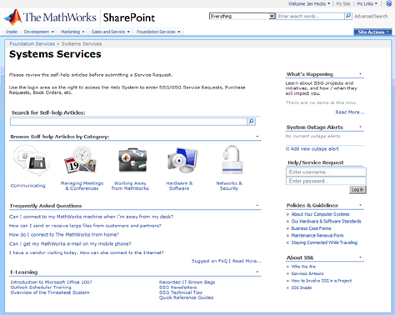Screen dimensions: 395x315
Task: Open the help icon at top right
Action: (389, 3)
